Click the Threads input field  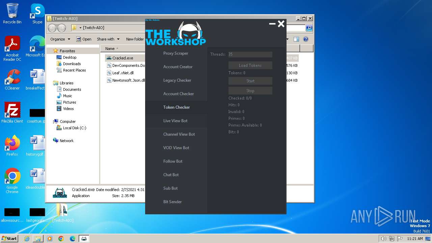(250, 54)
